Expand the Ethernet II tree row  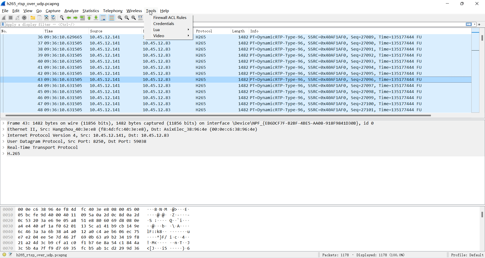coord(3,129)
